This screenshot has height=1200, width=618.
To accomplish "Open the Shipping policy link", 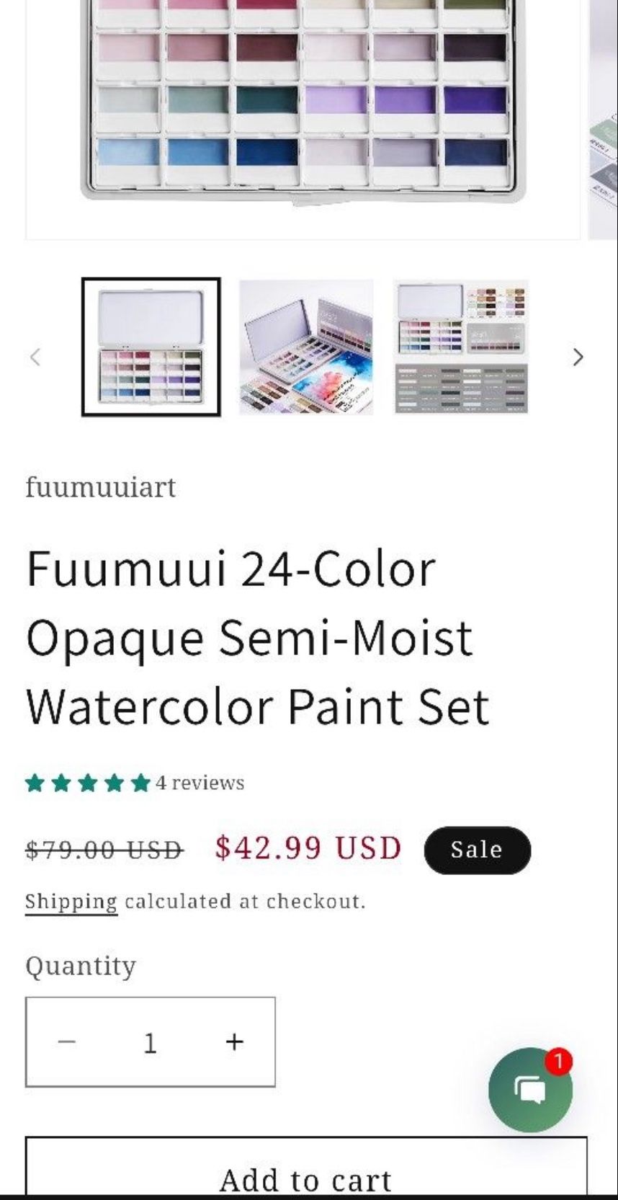I will pos(71,901).
